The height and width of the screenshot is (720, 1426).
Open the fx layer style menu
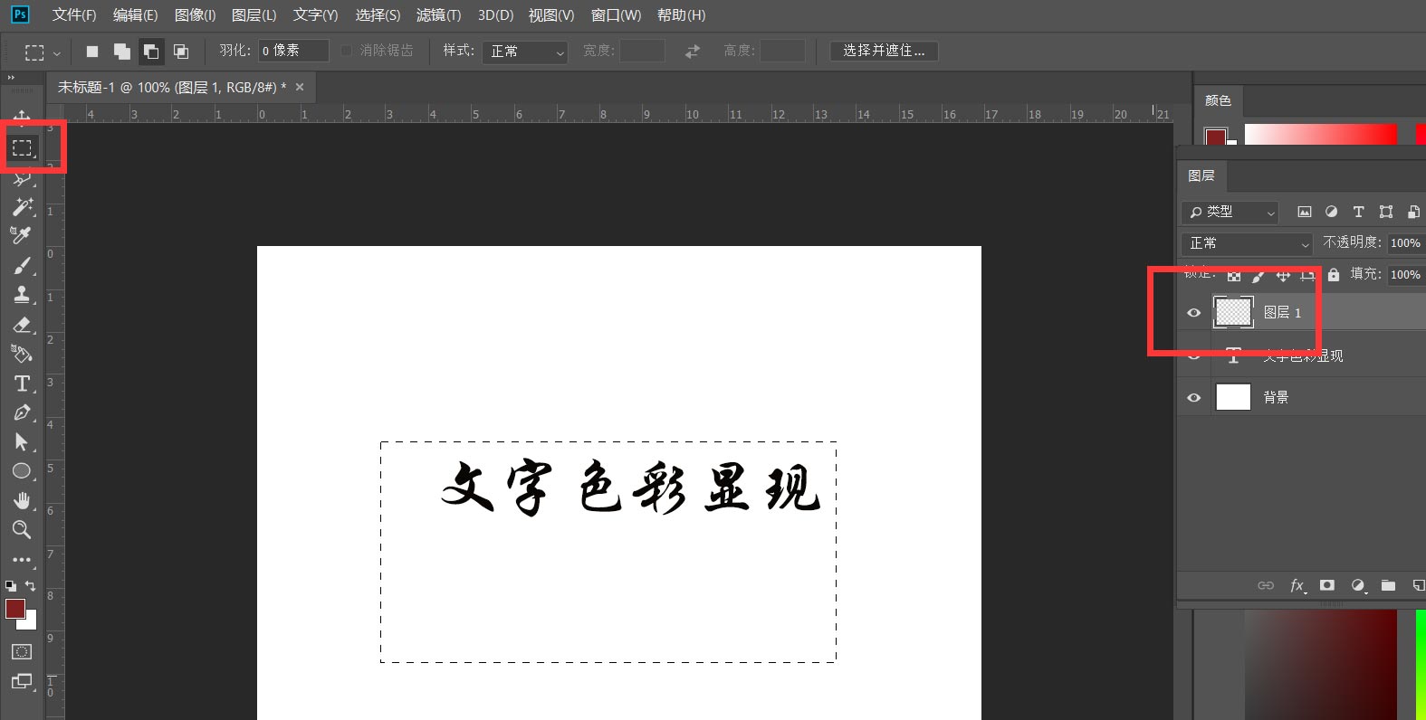pos(1297,585)
